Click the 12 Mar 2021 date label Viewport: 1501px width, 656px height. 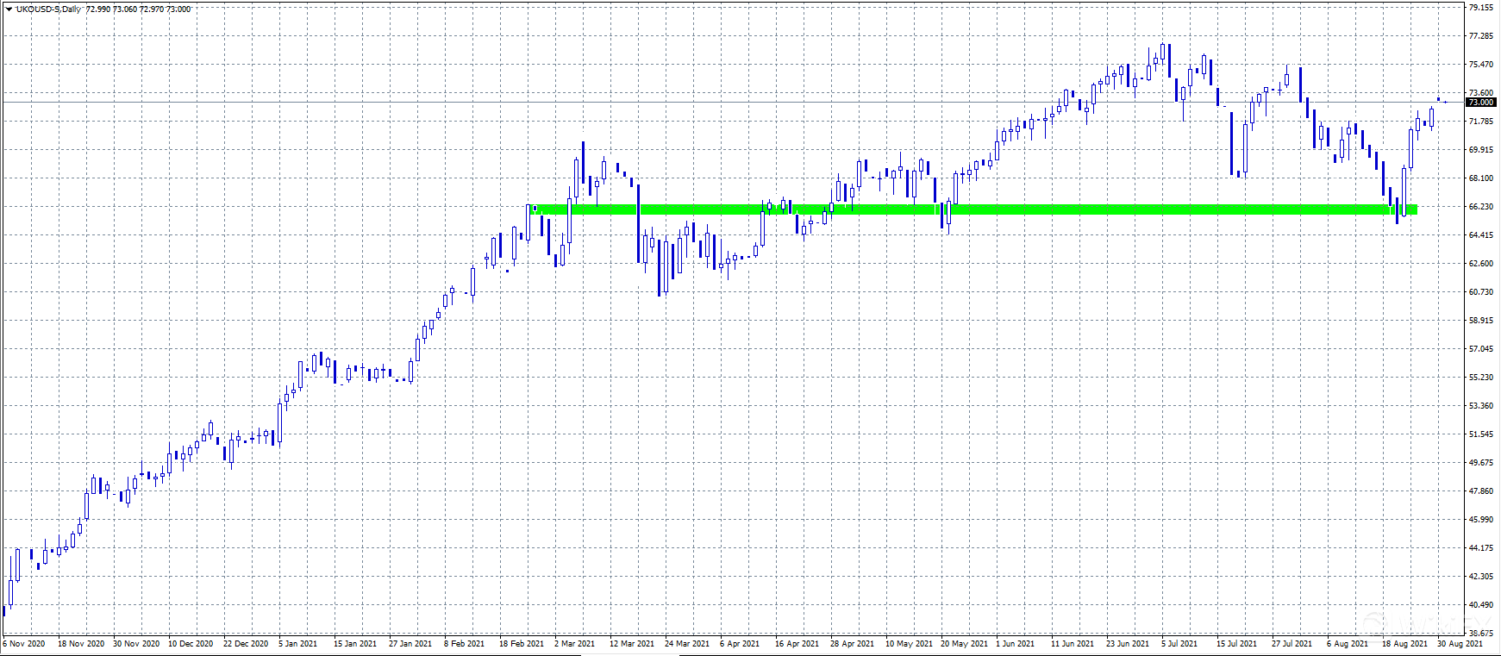tap(632, 644)
